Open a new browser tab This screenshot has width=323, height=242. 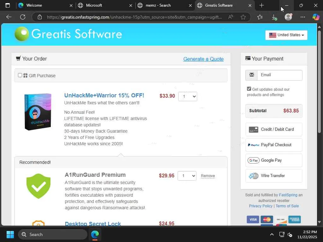point(261,5)
